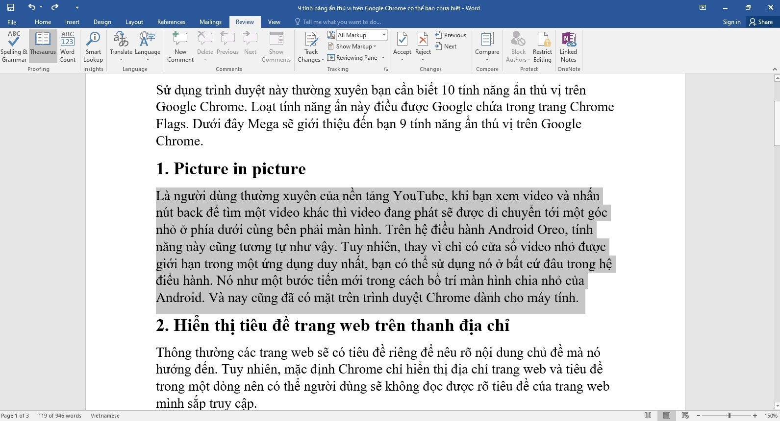This screenshot has height=421, width=780.
Task: Open the File menu
Action: point(12,22)
